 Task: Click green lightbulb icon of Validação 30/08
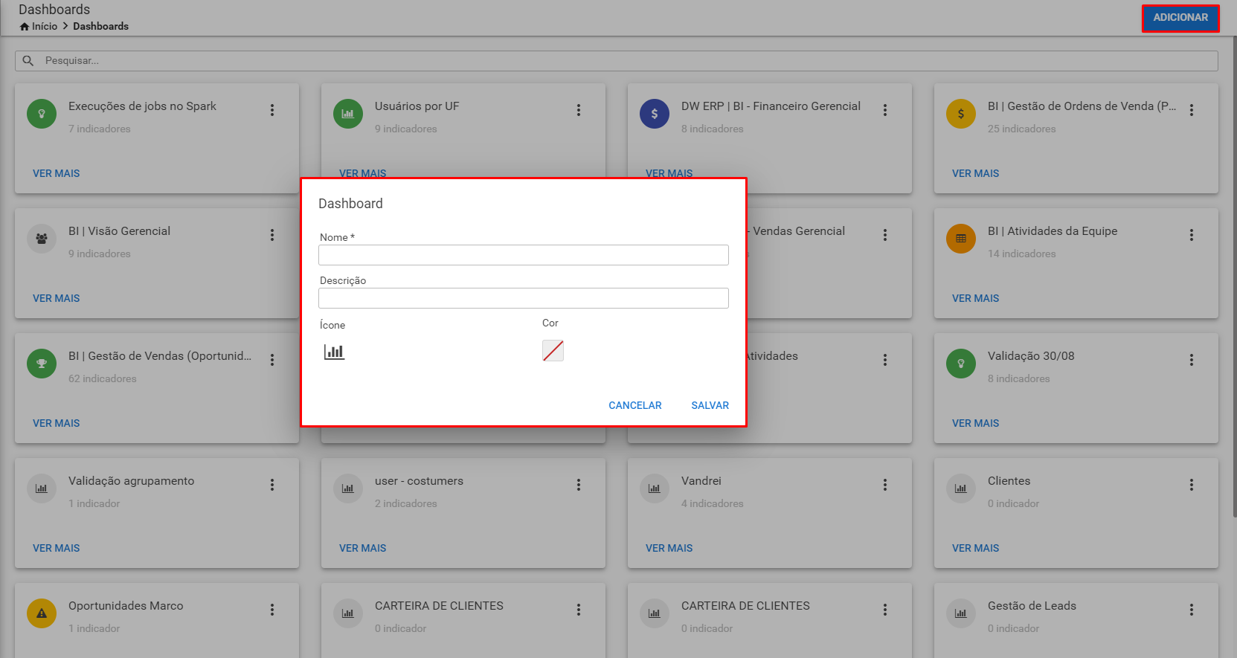[x=961, y=364]
